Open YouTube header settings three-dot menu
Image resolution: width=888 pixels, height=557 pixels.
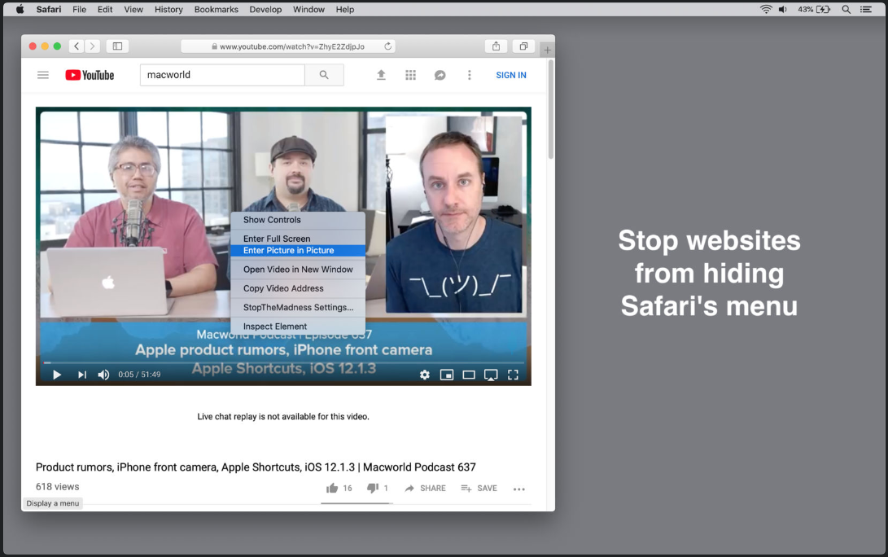point(469,75)
